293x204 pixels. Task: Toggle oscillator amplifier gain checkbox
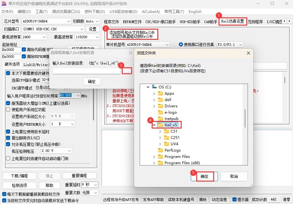click(x=8, y=103)
